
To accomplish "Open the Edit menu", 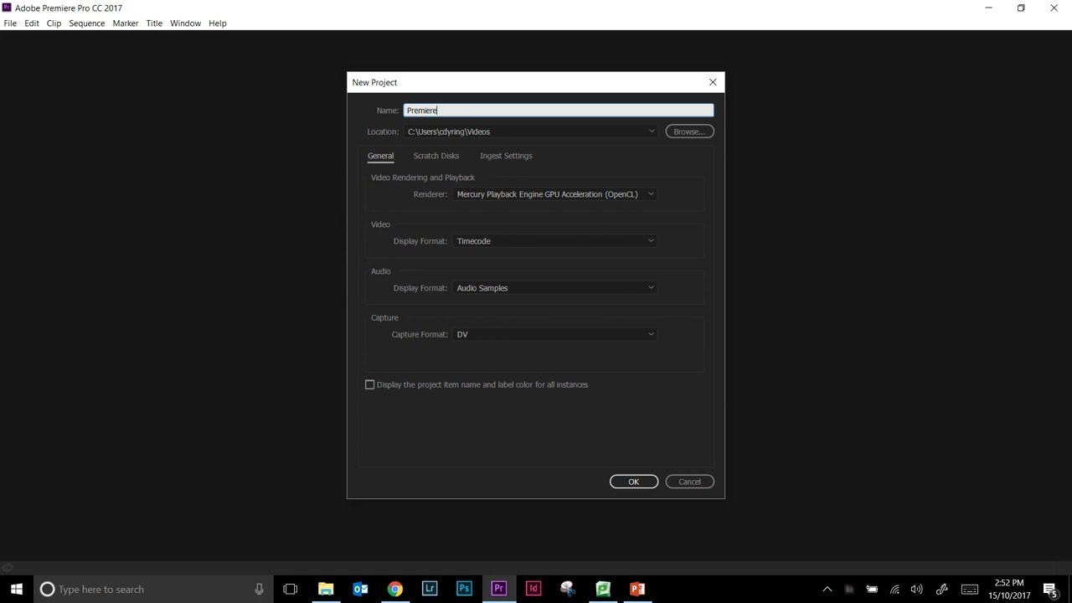I will click(32, 23).
